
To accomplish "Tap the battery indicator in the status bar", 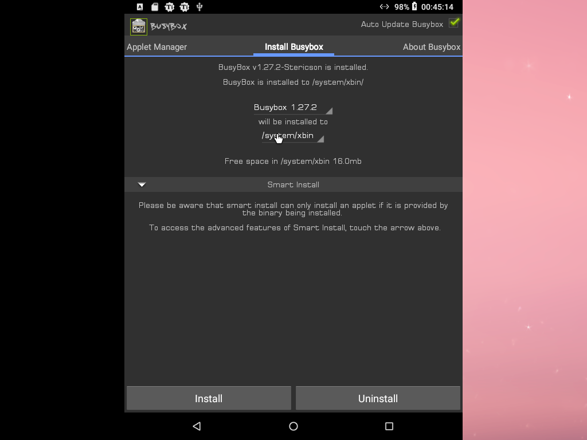I will 414,7.
